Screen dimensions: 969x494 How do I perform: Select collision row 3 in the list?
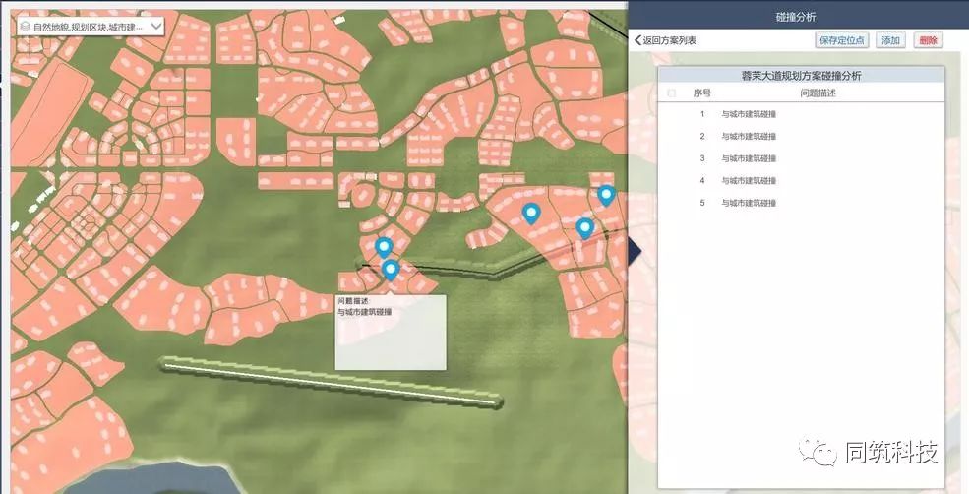748,158
